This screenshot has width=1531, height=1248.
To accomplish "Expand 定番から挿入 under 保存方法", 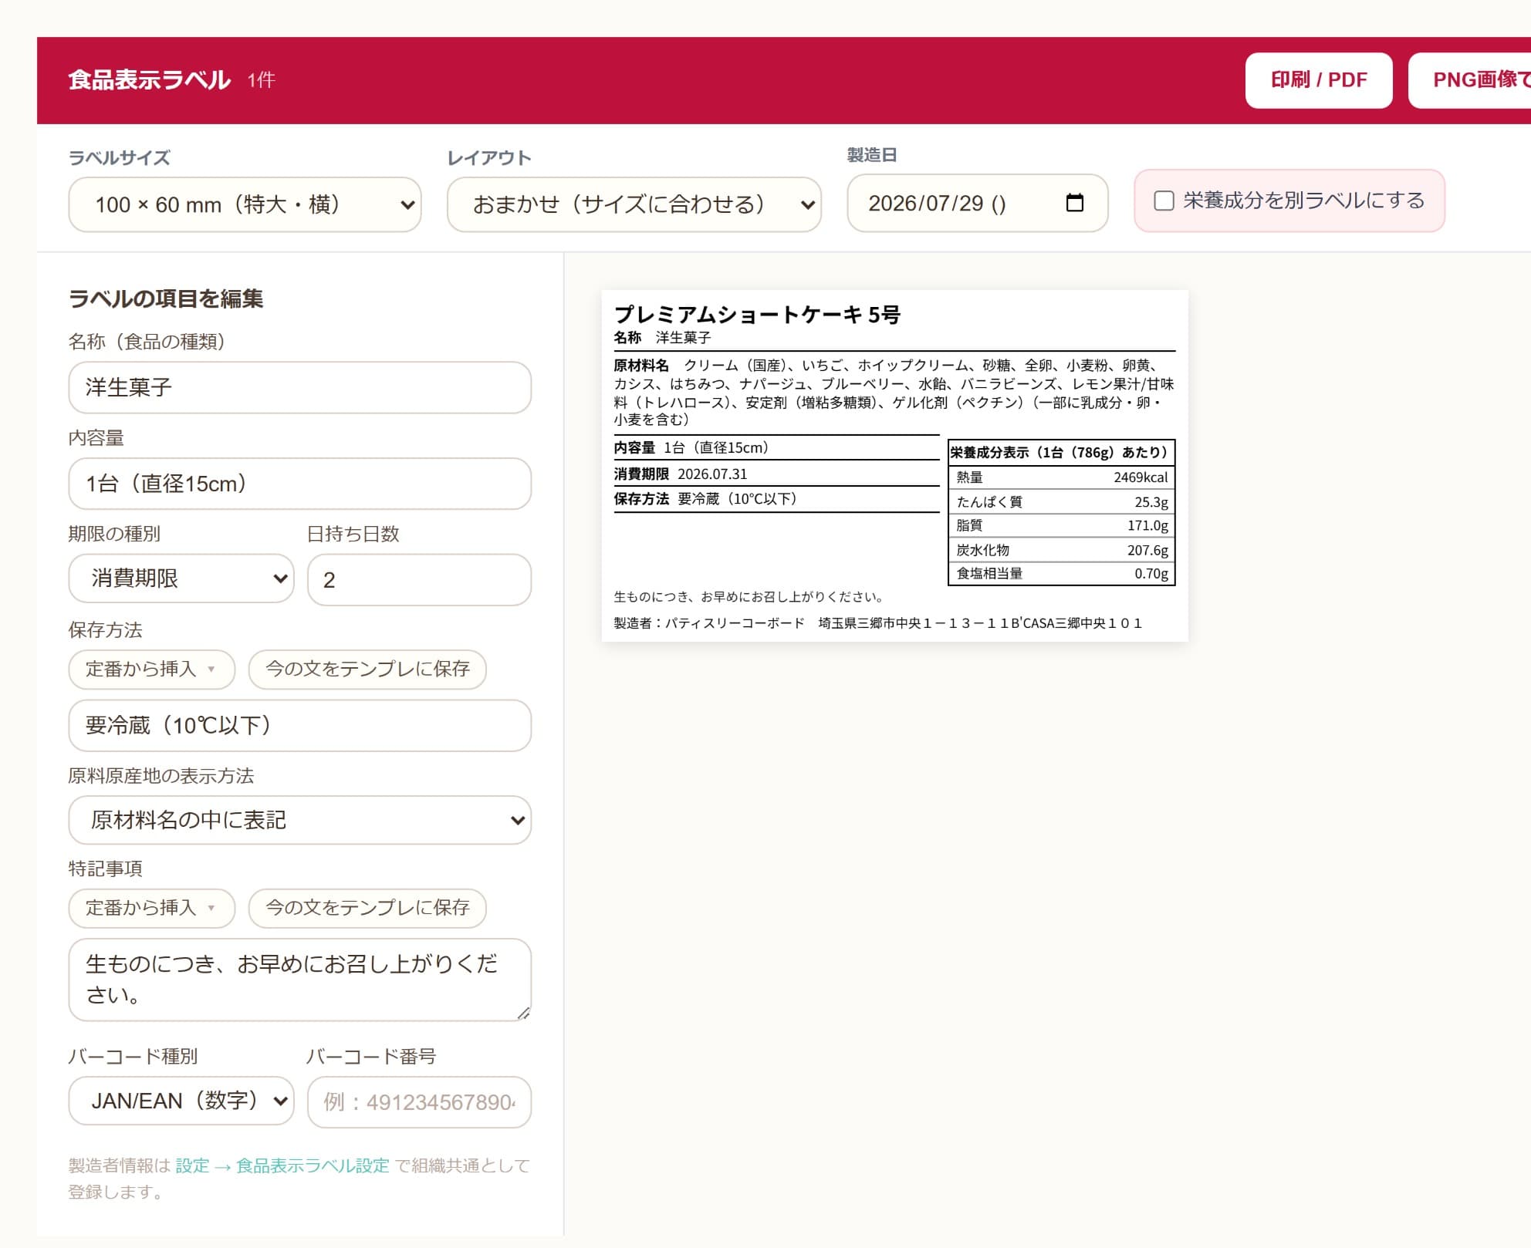I will tap(151, 669).
